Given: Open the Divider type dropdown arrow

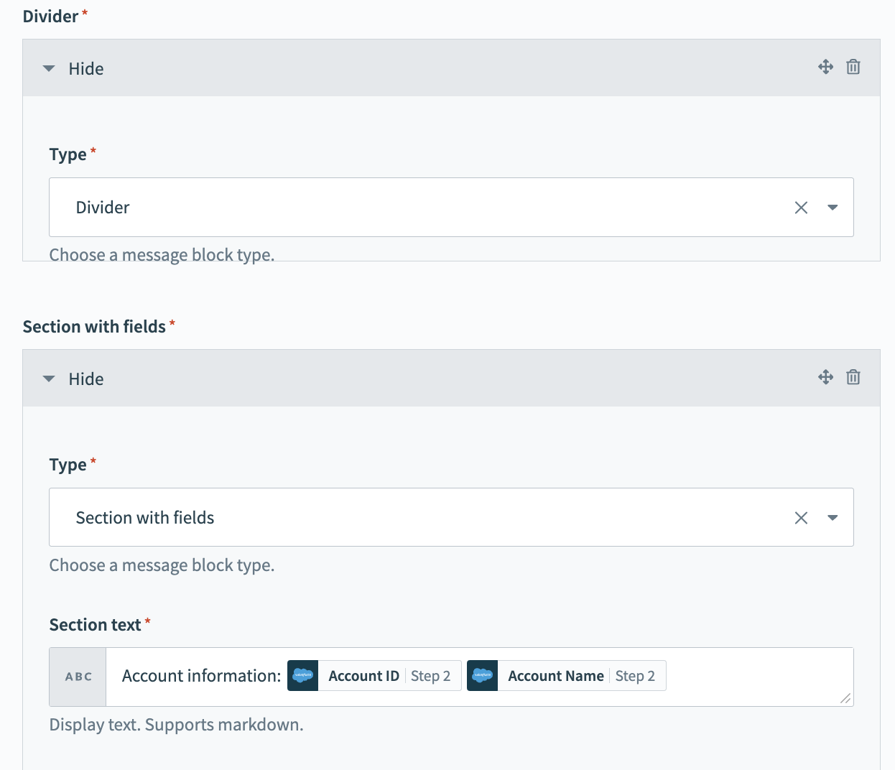Looking at the screenshot, I should (833, 208).
